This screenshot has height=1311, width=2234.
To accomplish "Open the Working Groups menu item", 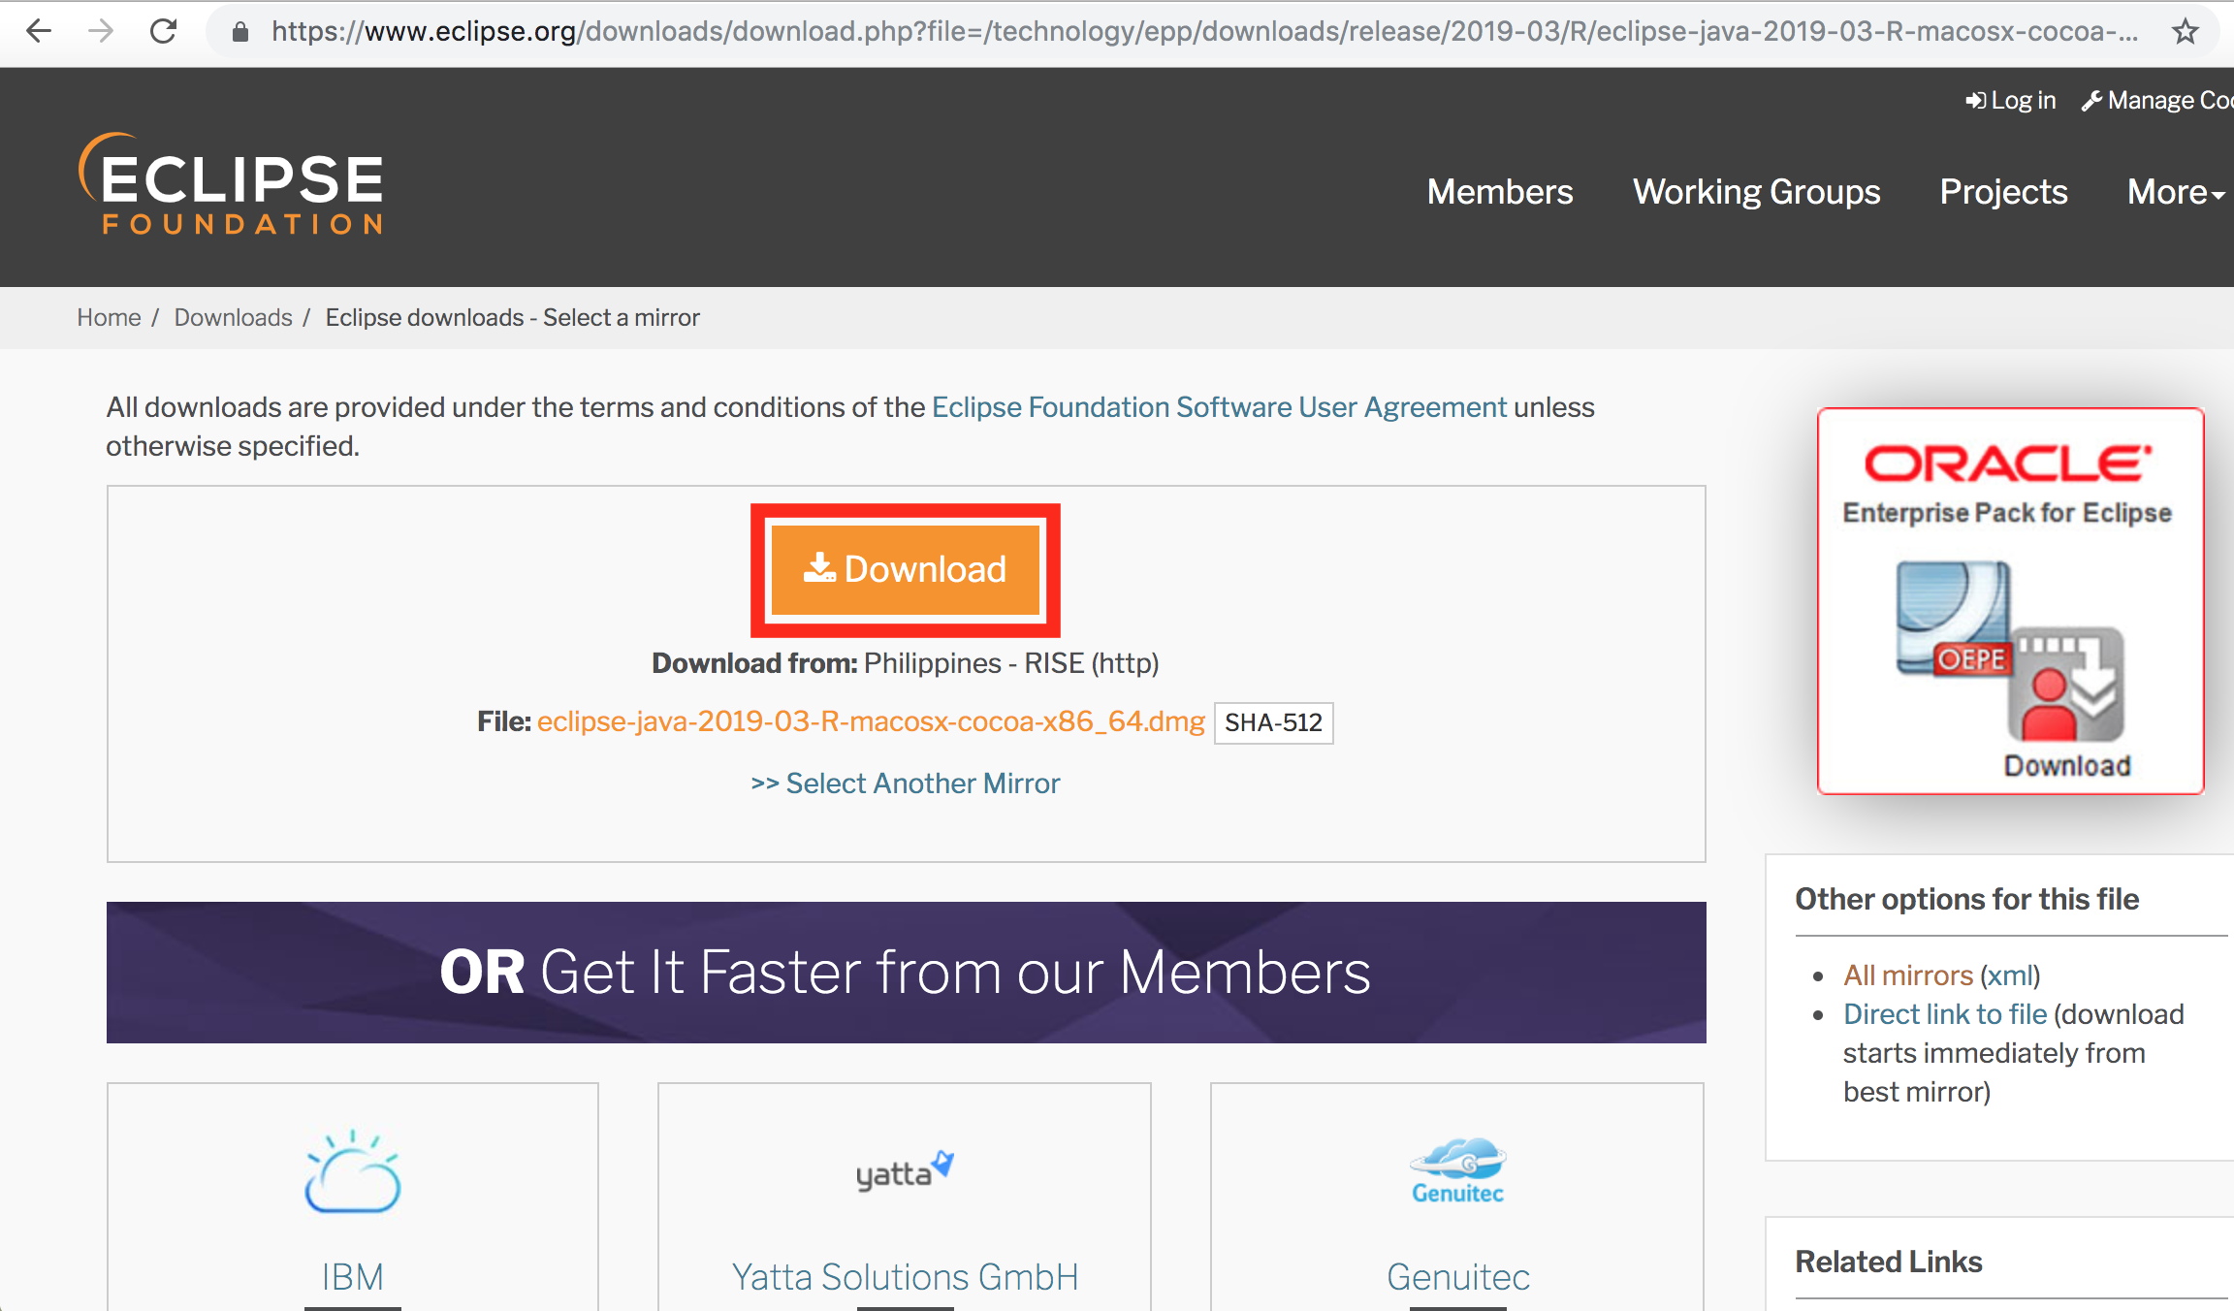I will pos(1756,192).
